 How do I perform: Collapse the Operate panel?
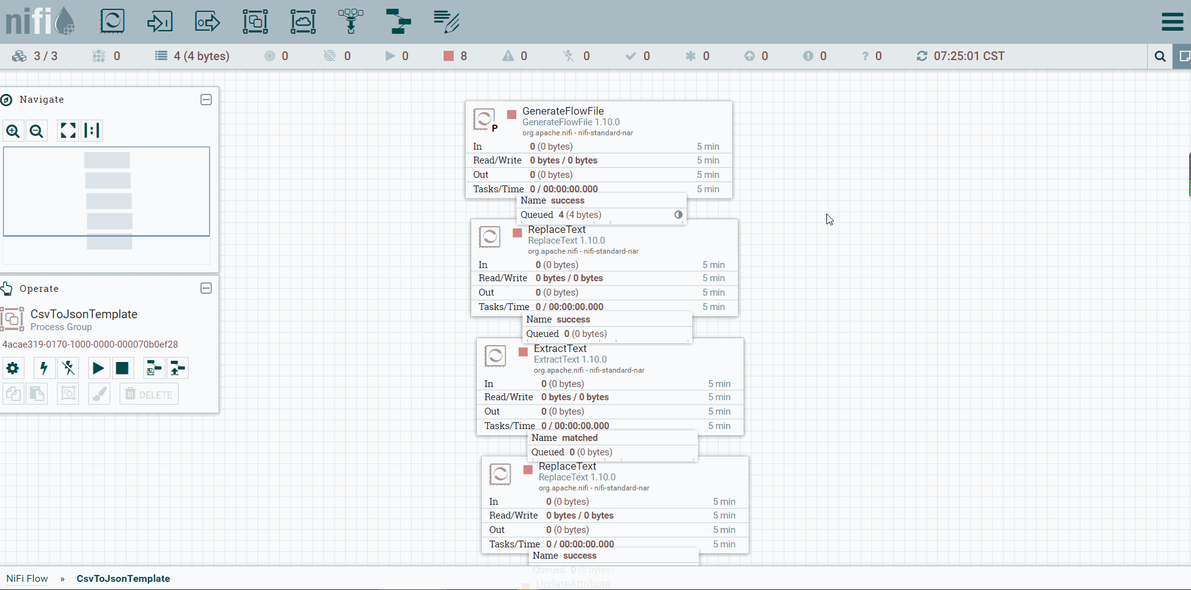click(x=206, y=288)
